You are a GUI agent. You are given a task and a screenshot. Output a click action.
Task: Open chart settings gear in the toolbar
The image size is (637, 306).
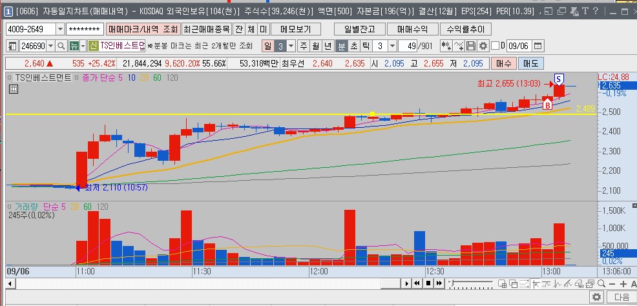[x=483, y=46]
